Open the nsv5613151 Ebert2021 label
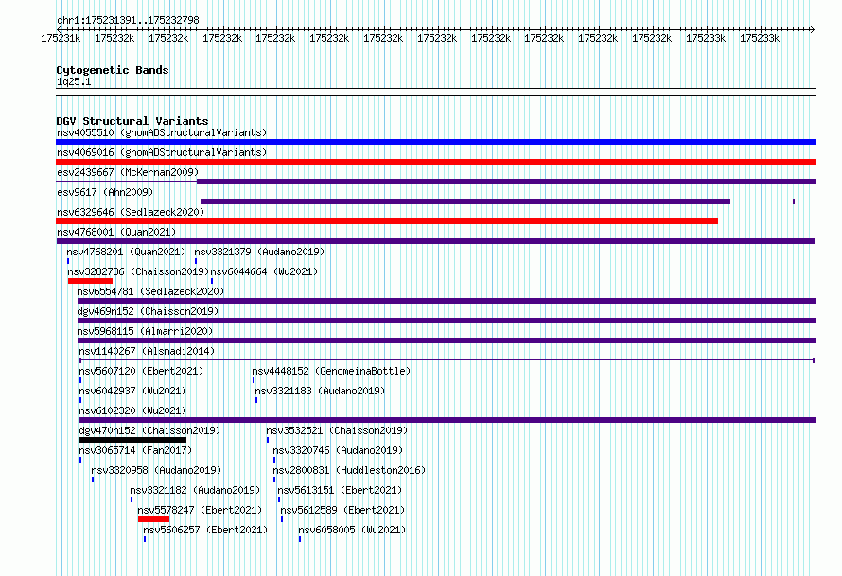842x576 pixels. point(340,490)
